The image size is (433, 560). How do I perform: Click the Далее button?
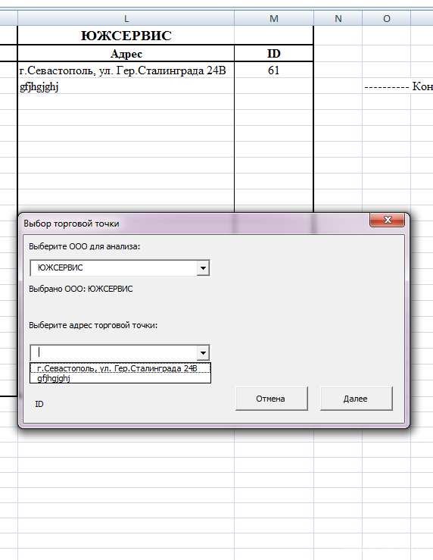356,399
